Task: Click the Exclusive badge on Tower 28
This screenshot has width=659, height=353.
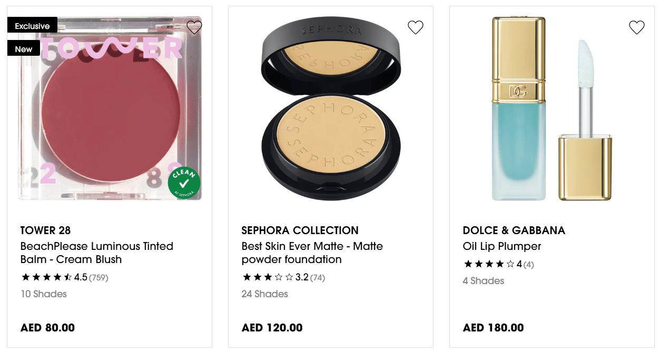Action: pyautogui.click(x=32, y=26)
